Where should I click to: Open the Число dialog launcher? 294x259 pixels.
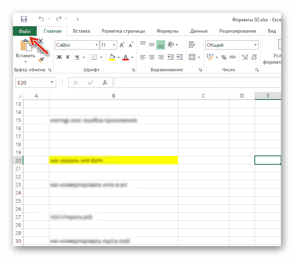257,70
